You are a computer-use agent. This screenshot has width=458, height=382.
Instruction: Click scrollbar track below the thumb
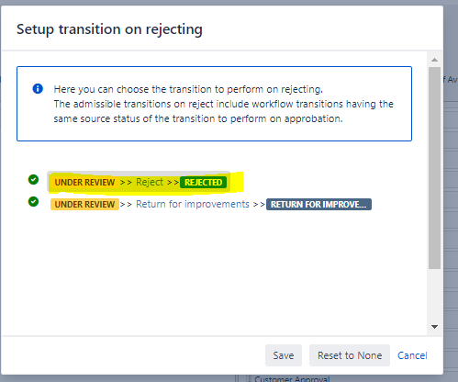click(434, 296)
